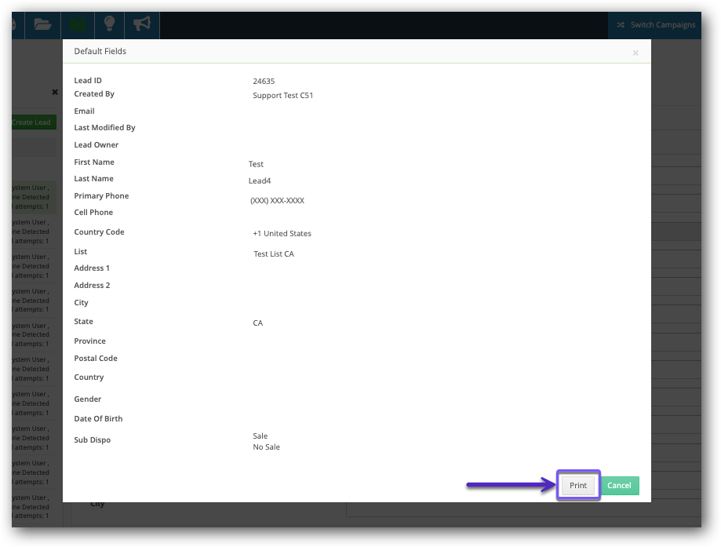Click the List value Test List CA
Image resolution: width=721 pixels, height=547 pixels.
tap(274, 254)
